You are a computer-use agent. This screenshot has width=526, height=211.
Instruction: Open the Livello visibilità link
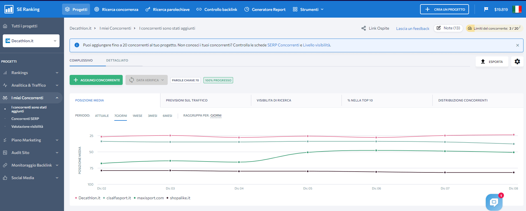(316, 45)
